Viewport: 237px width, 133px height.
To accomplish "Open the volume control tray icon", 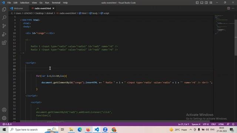I will pos(207,130).
